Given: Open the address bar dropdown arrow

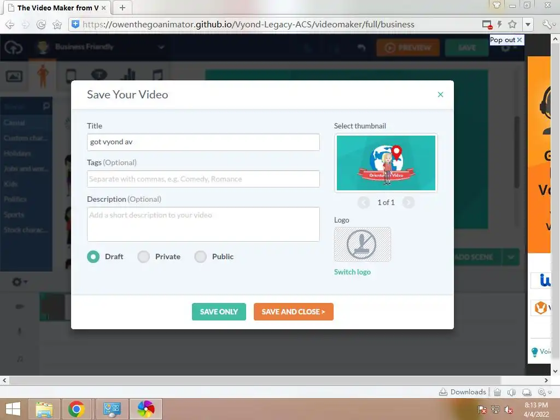Looking at the screenshot, I should pyautogui.click(x=528, y=24).
